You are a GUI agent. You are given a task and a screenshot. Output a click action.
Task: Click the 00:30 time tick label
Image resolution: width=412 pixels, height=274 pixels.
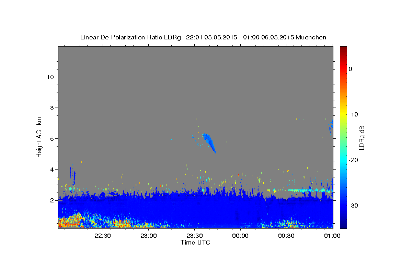286,236
